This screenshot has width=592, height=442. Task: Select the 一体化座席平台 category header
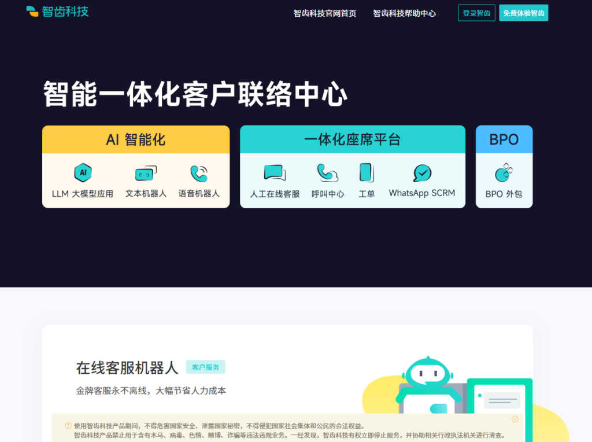[352, 139]
